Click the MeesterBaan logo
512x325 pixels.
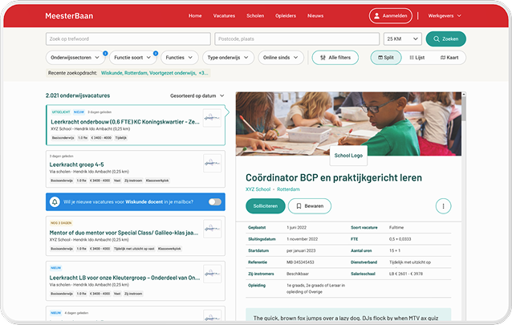pyautogui.click(x=69, y=16)
